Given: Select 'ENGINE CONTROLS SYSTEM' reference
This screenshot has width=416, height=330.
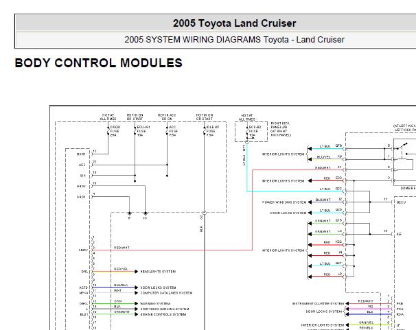Looking at the screenshot, I should 163,314.
